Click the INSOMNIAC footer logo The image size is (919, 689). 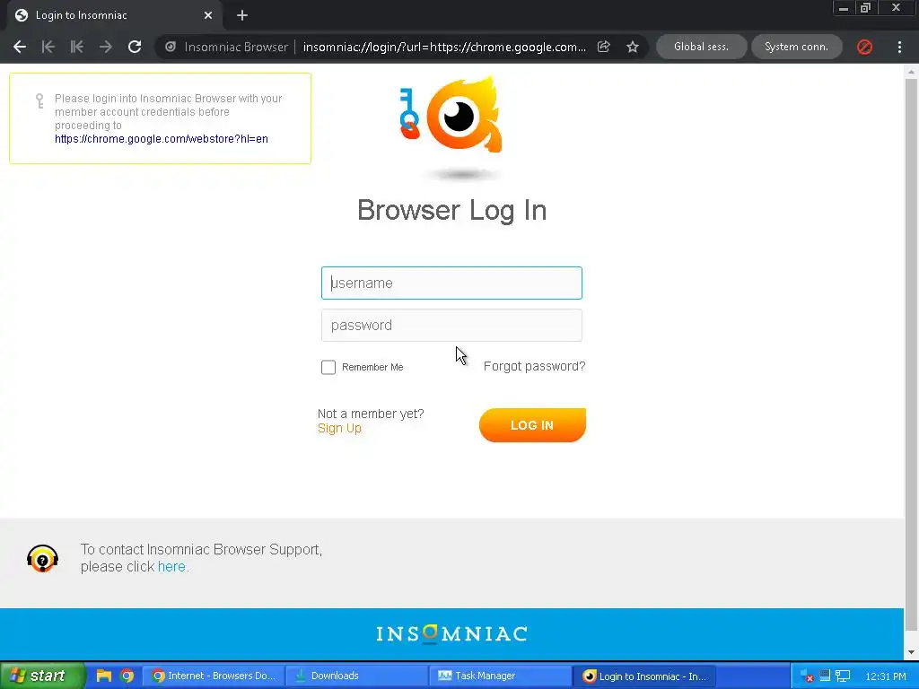click(452, 634)
